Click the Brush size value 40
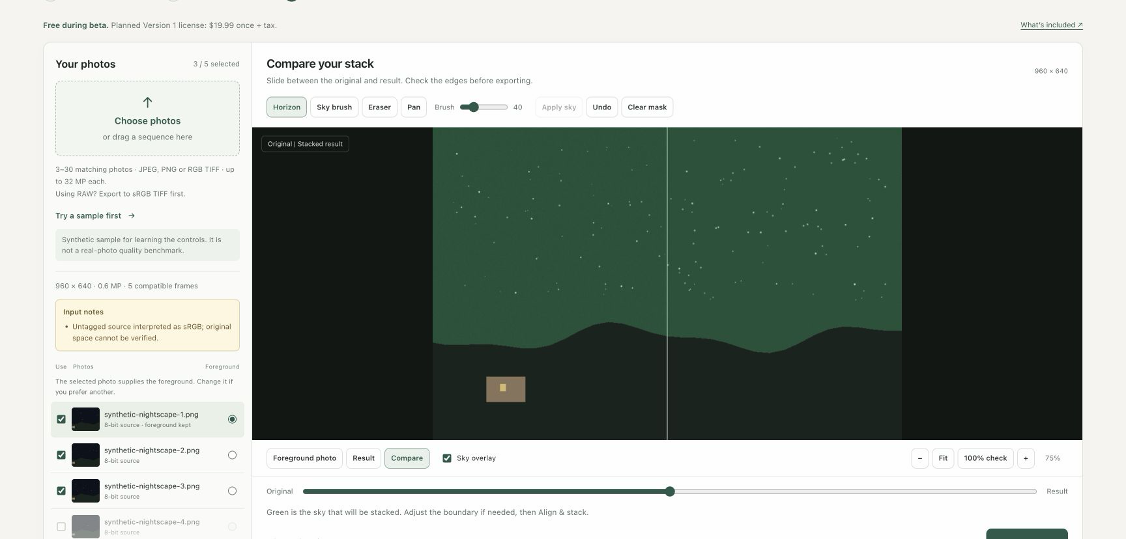Screen dimensions: 1126x539 click(x=517, y=107)
